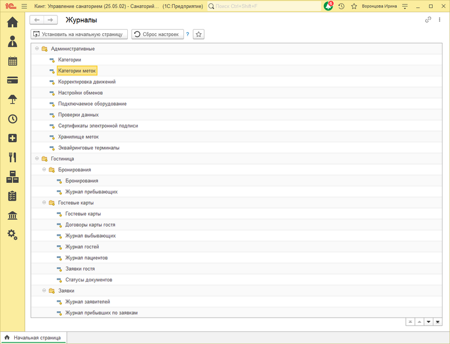Open notifications bell with badge 6
Image resolution: width=450 pixels, height=344 pixels.
(x=328, y=6)
